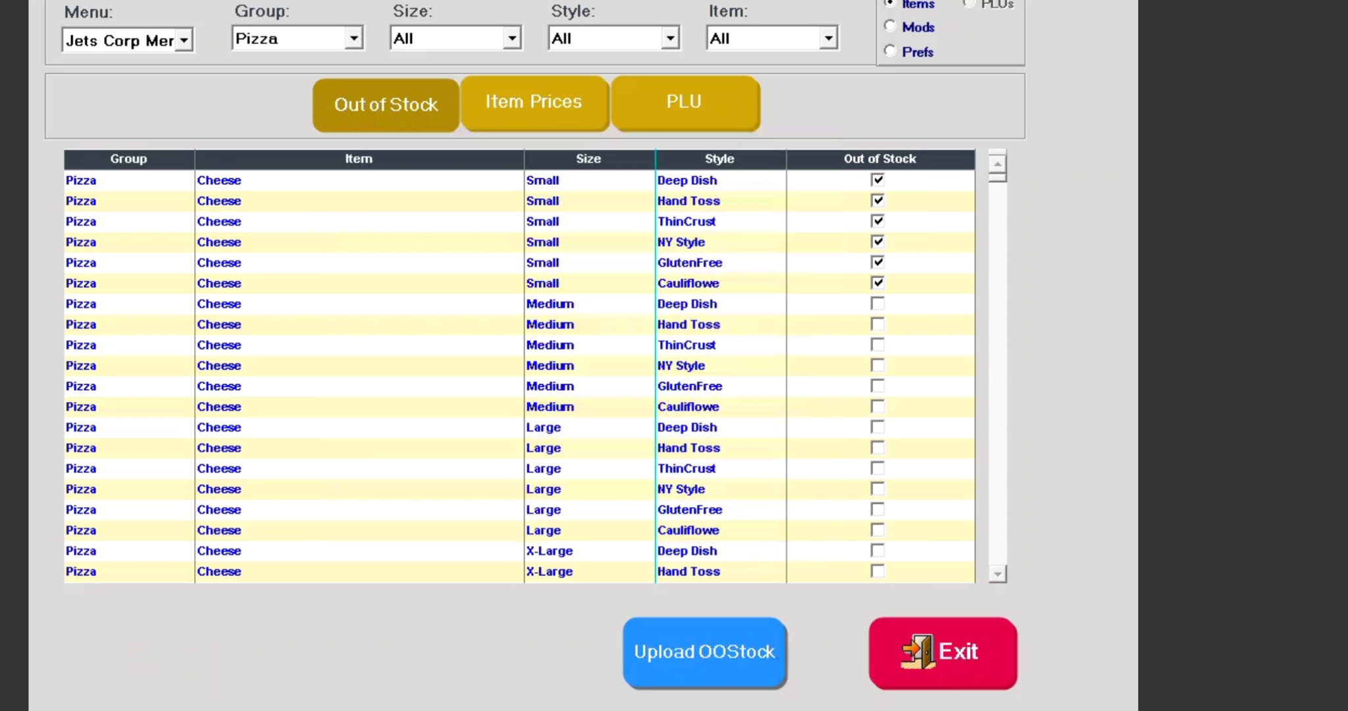Select the Prefs radio button
Viewport: 1348px width, 711px height.
(x=891, y=51)
